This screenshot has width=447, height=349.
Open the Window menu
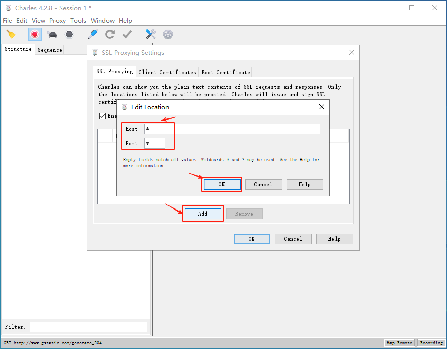102,21
